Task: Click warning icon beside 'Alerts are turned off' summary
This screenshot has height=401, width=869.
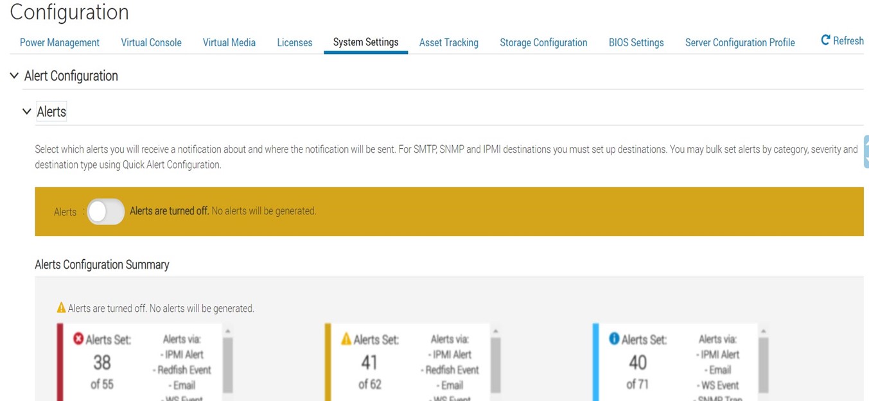Action: 61,308
